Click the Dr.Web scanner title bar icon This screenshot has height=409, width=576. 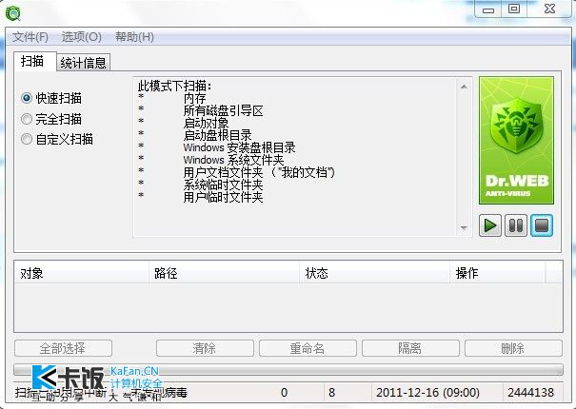[13, 13]
